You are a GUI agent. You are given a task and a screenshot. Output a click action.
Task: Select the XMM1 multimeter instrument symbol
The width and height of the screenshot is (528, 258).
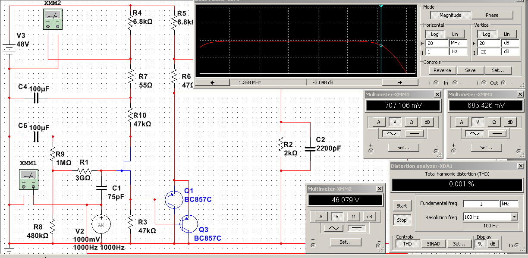click(x=29, y=179)
